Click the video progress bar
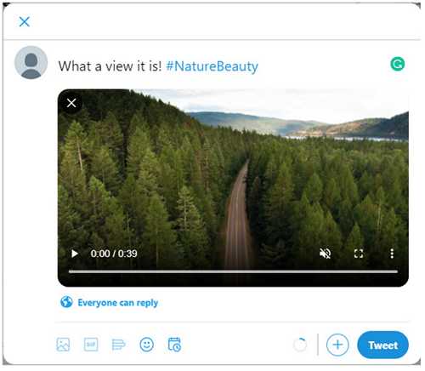The height and width of the screenshot is (371, 425). click(x=233, y=271)
